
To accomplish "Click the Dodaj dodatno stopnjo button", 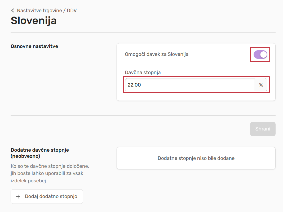I will (x=47, y=197).
